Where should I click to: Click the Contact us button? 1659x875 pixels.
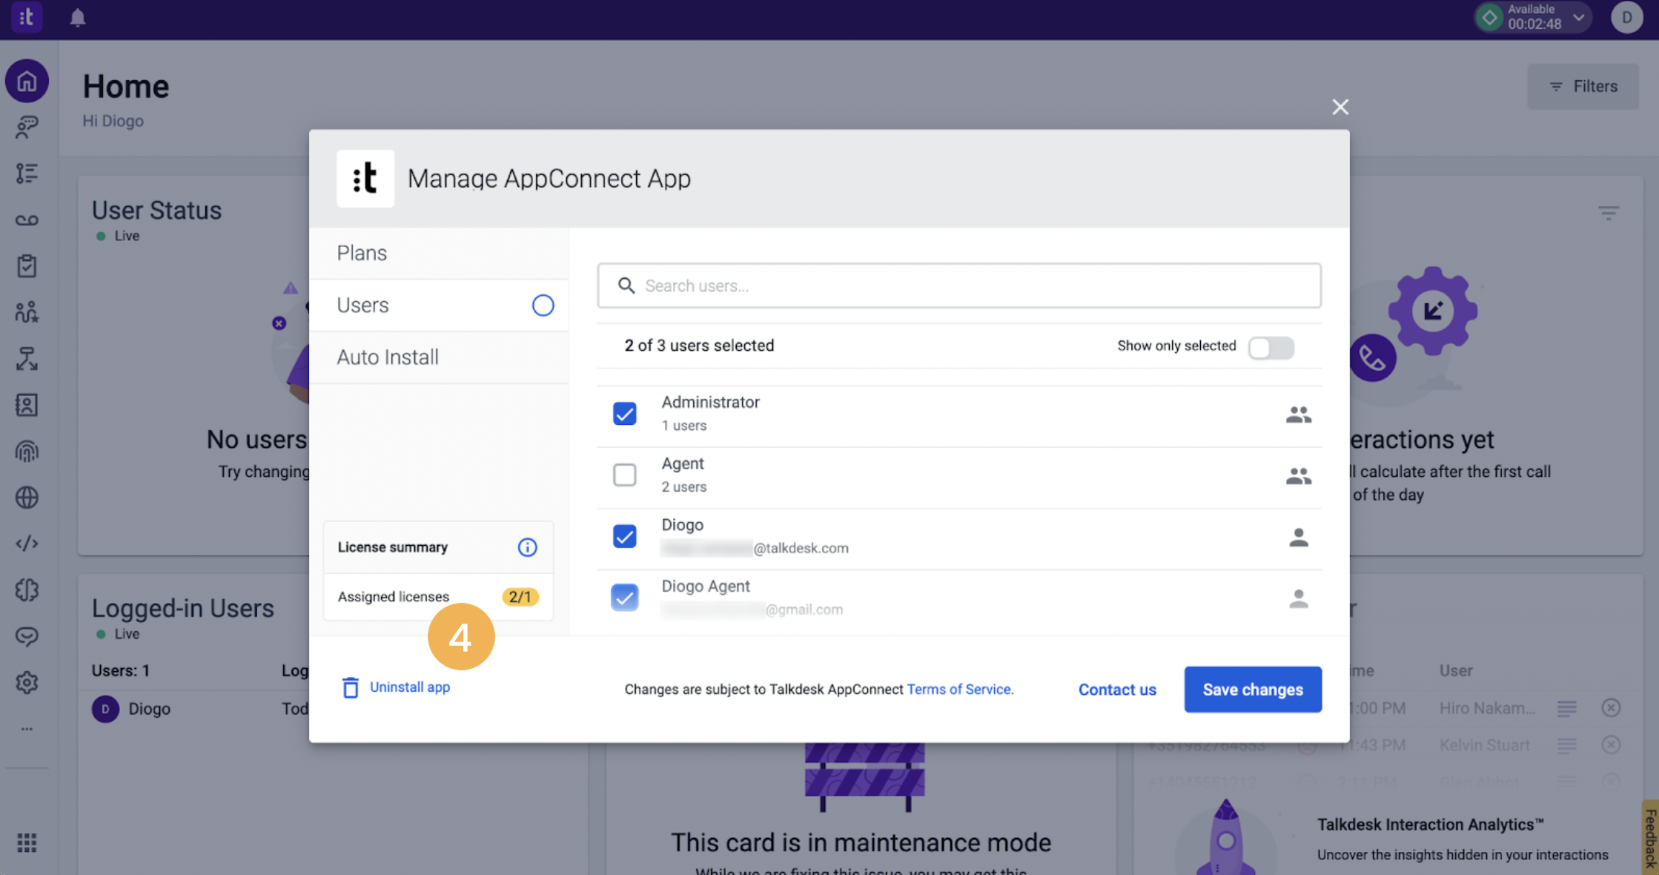click(x=1117, y=690)
